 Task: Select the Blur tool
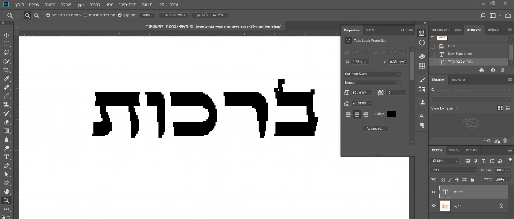coord(6,139)
